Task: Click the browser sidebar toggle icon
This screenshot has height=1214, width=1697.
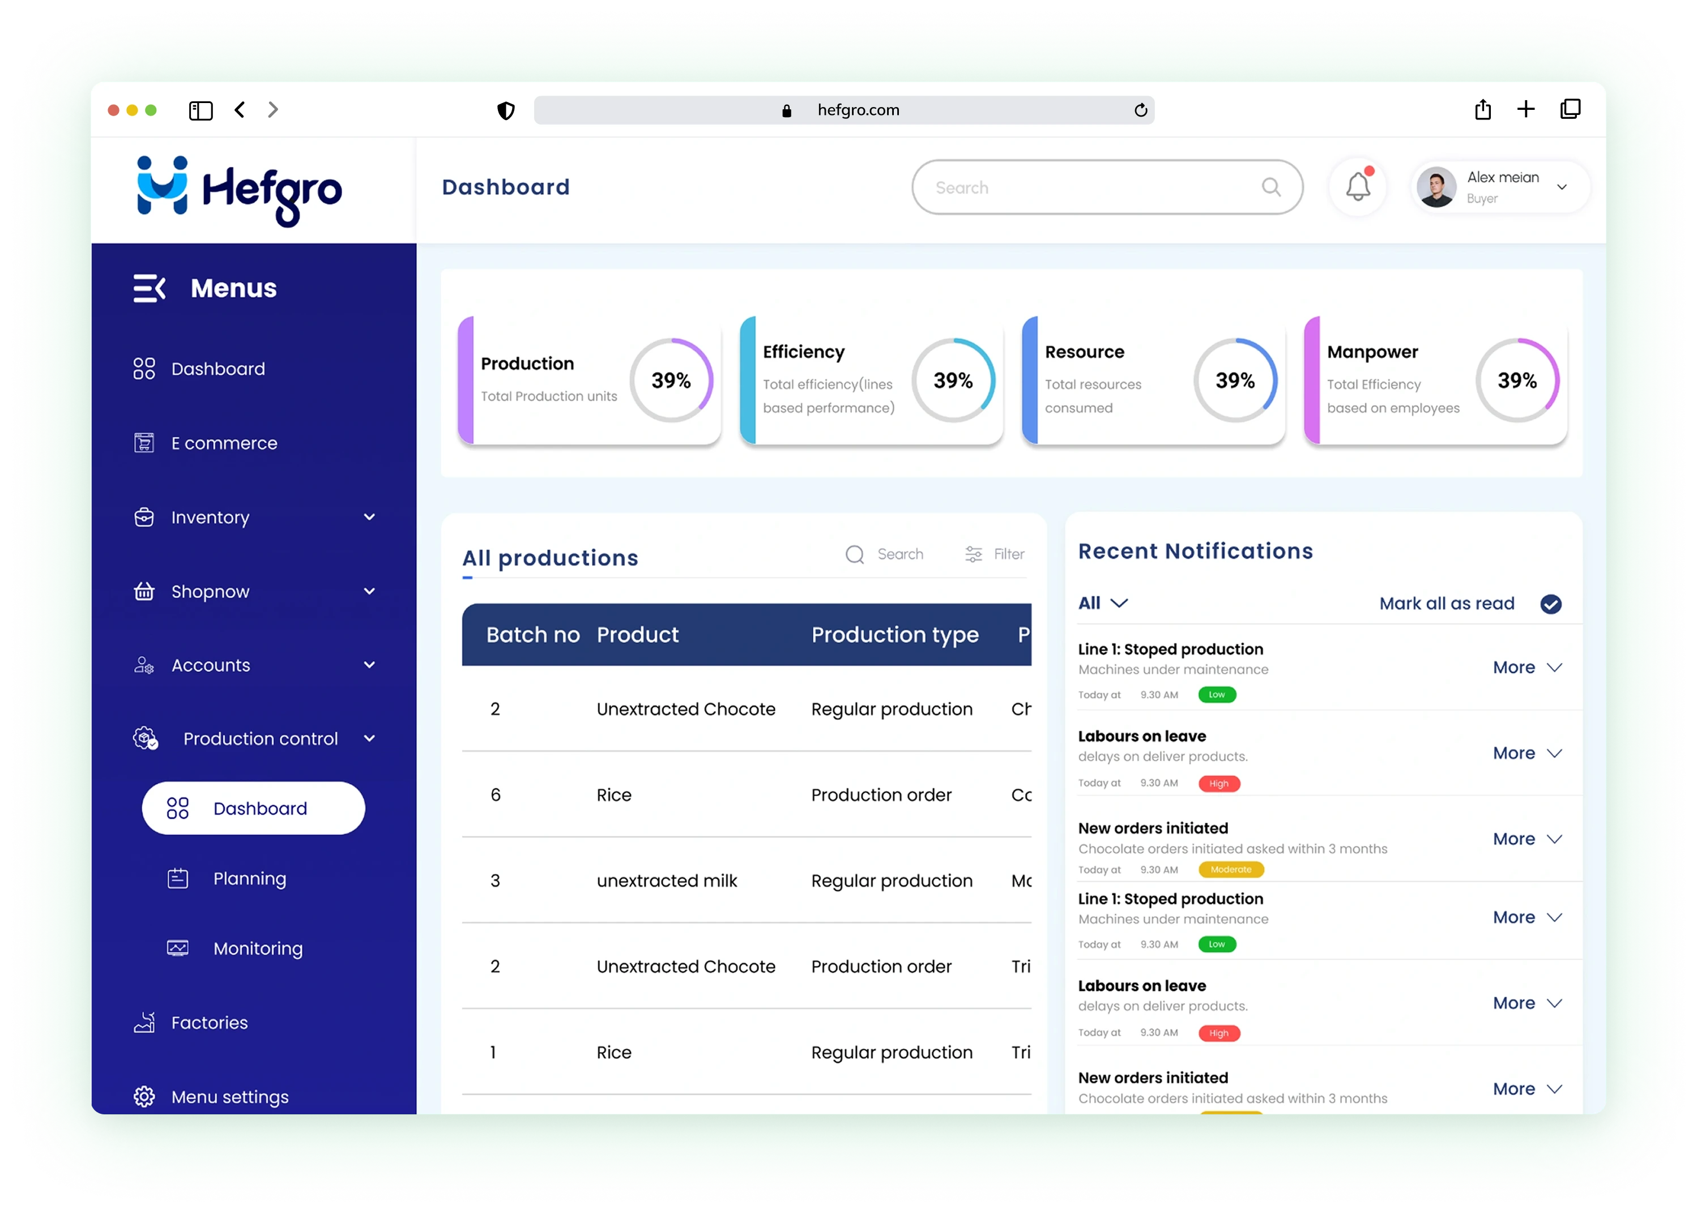Action: [201, 110]
